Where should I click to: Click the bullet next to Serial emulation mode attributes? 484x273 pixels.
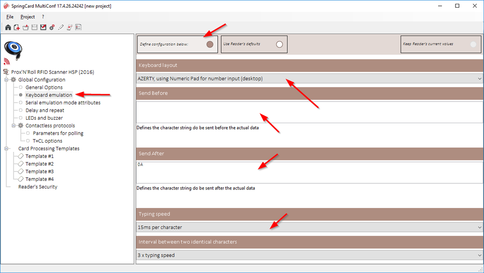click(x=21, y=103)
